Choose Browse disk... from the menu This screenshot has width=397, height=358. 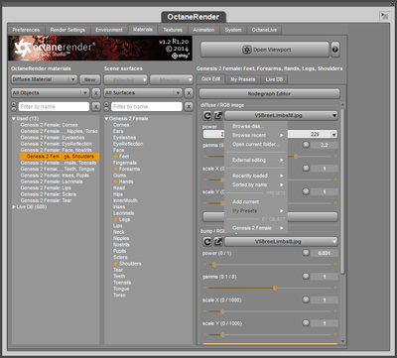point(248,126)
